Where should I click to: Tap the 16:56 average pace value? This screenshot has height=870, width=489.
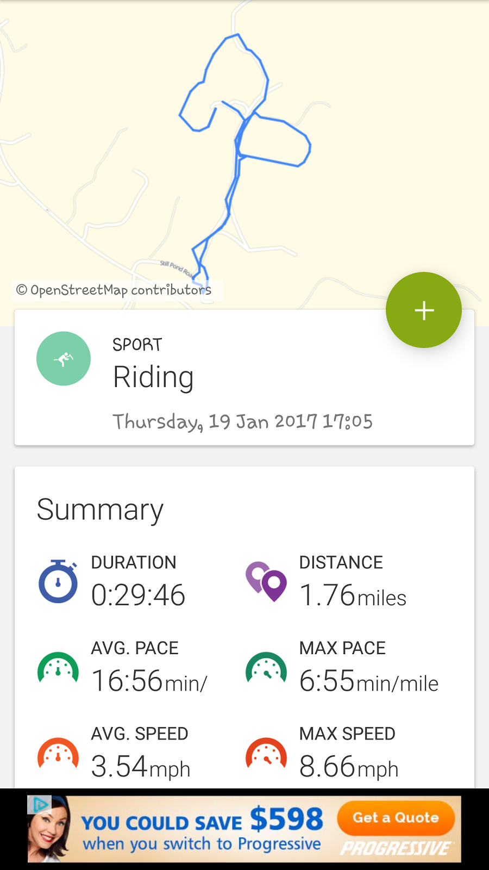[149, 681]
